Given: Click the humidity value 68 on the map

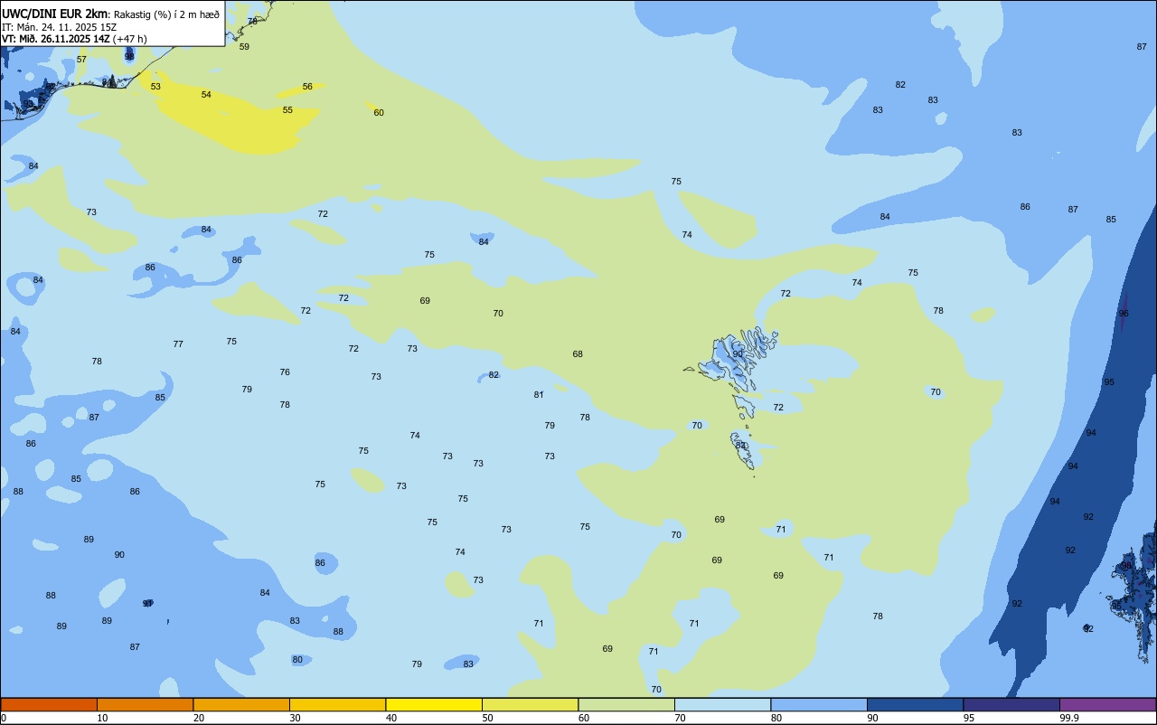Looking at the screenshot, I should click(578, 354).
